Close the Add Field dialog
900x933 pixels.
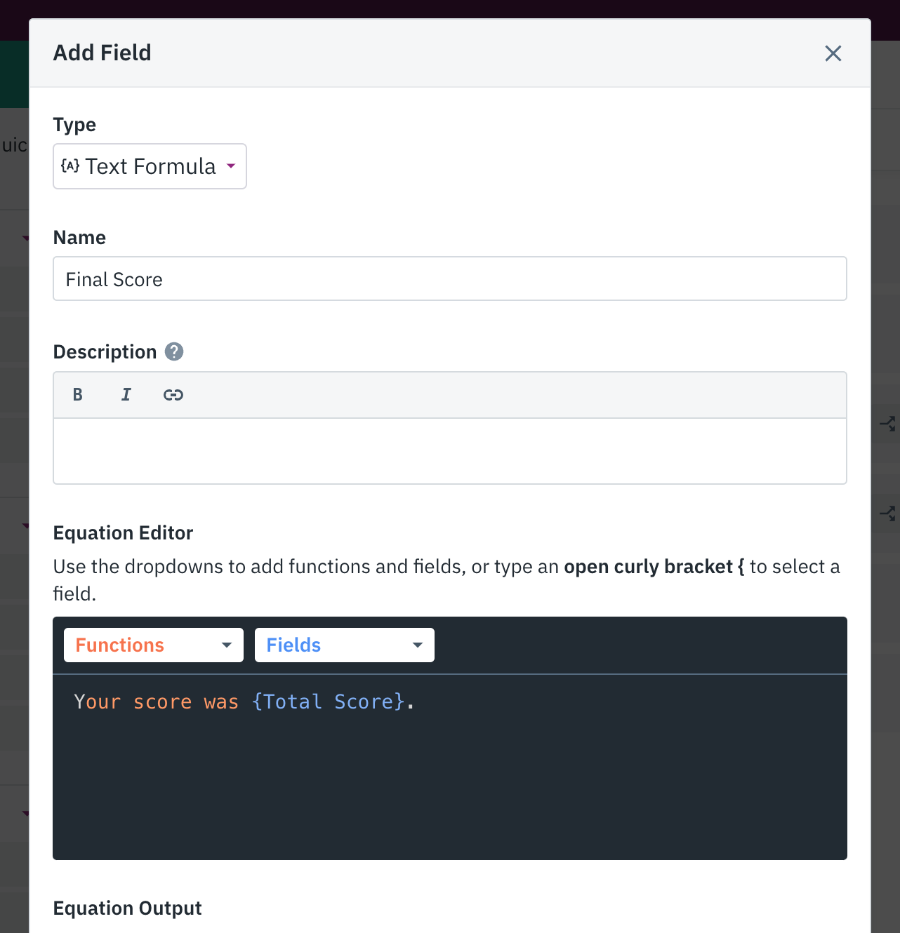coord(833,53)
